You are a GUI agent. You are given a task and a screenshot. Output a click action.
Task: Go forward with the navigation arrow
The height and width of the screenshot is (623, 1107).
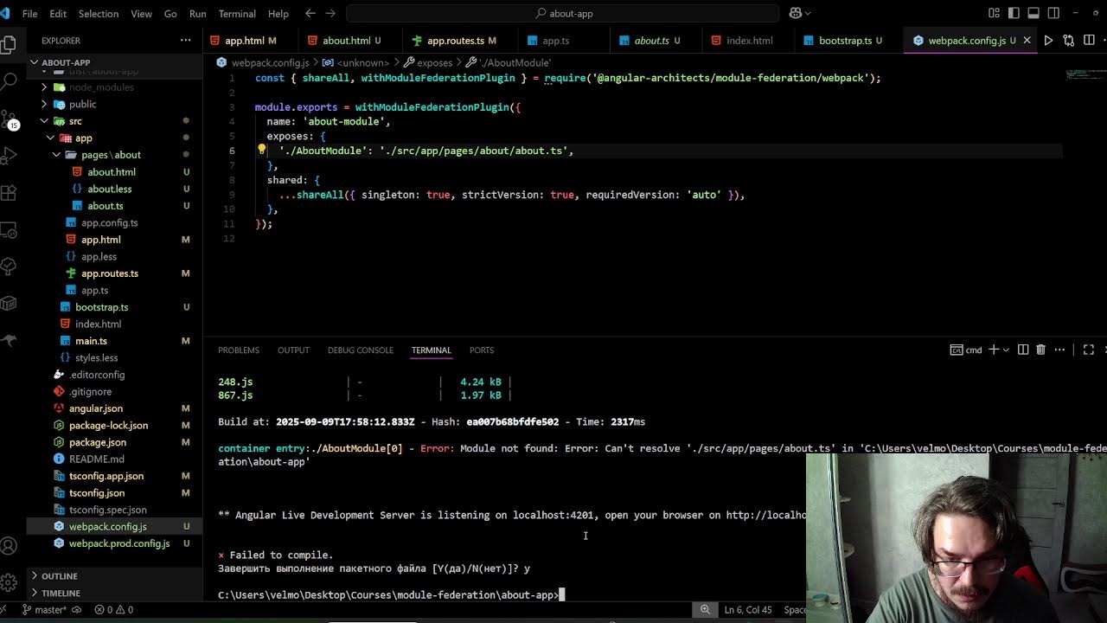click(330, 13)
